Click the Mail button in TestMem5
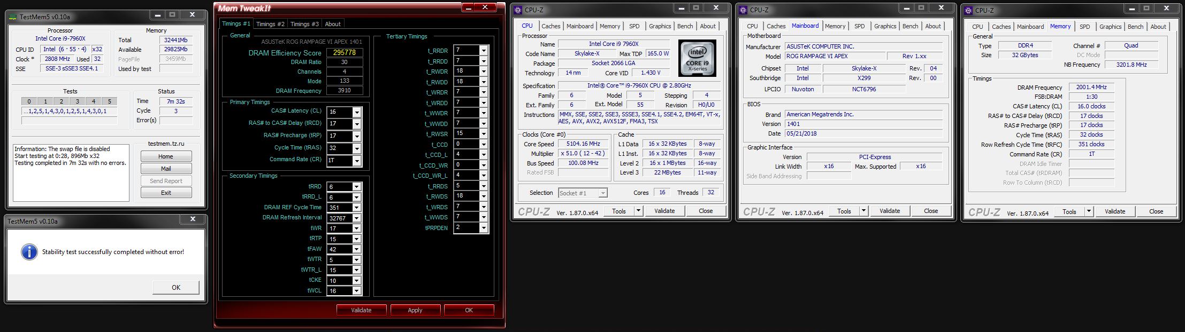The image size is (1185, 332). tap(166, 169)
